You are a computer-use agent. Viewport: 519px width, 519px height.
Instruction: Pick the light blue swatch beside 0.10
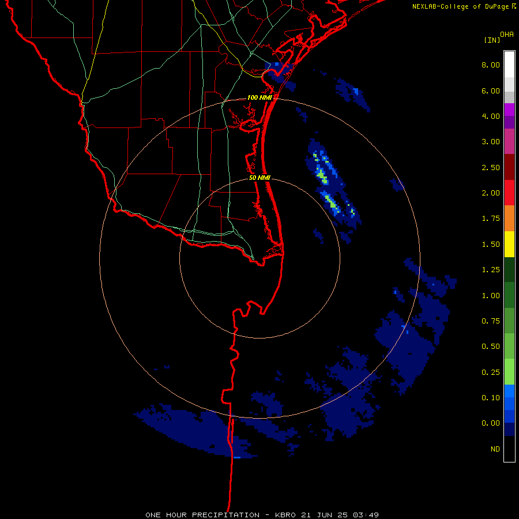[x=509, y=391]
